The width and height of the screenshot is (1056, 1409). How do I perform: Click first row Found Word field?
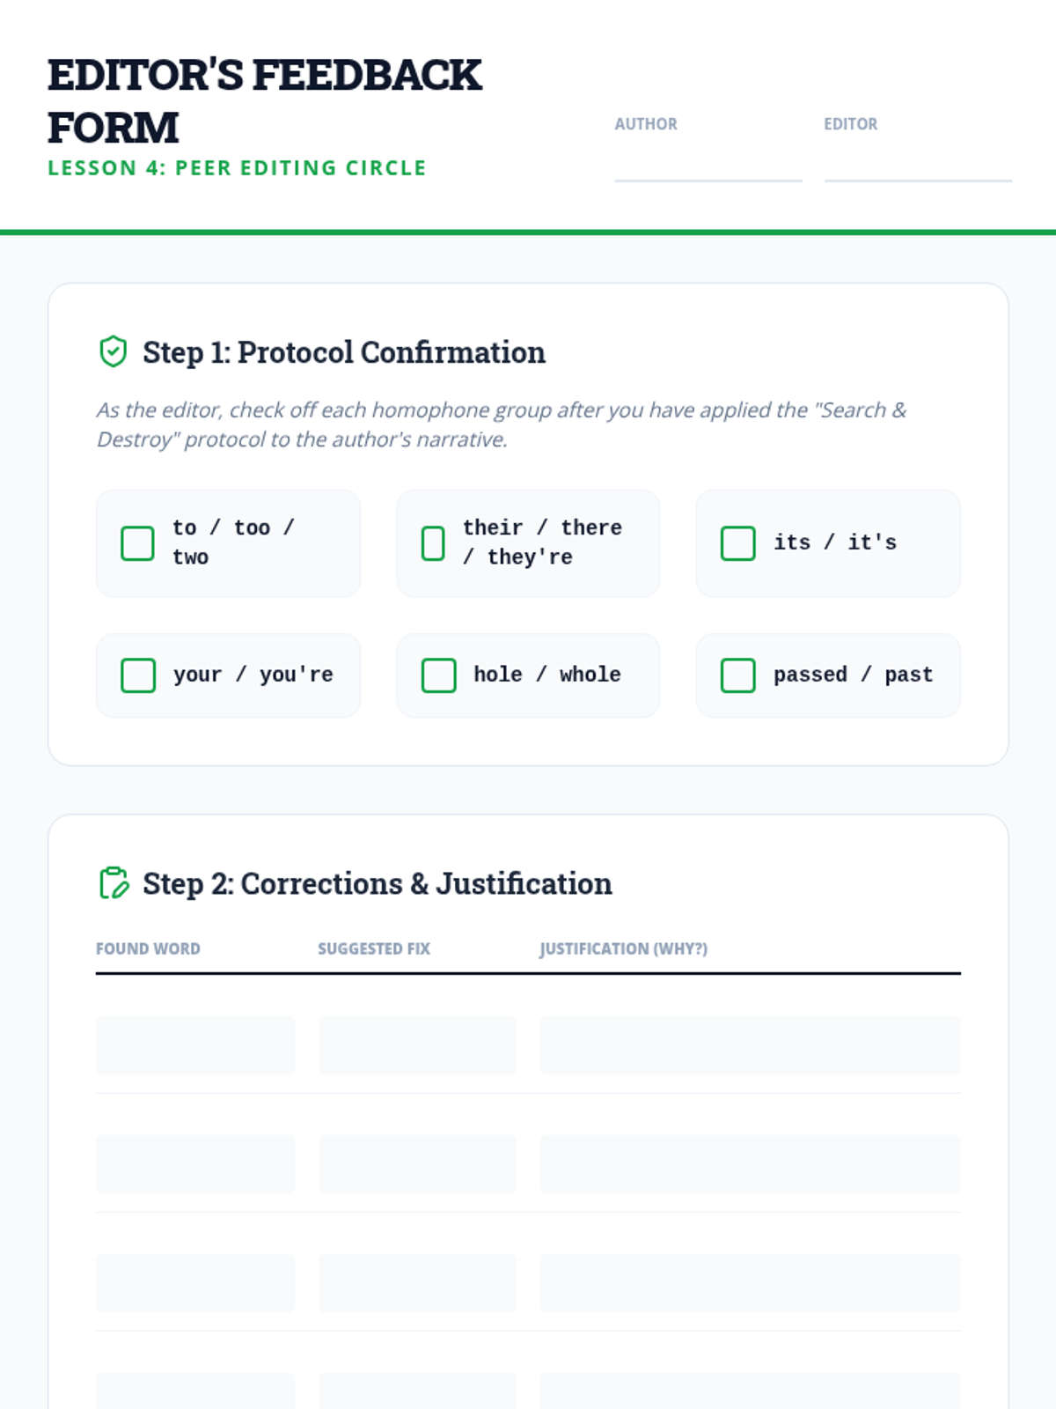tap(194, 1045)
